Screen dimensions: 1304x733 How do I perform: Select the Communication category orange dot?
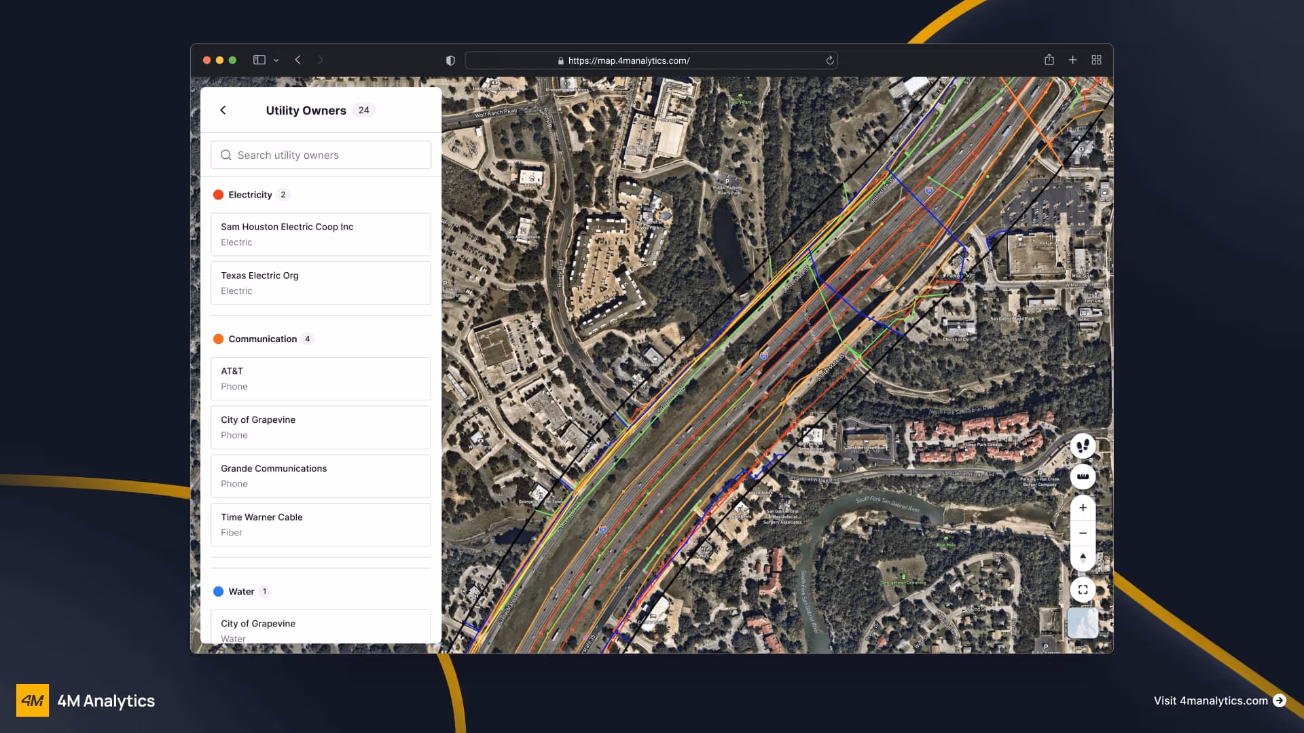click(x=218, y=339)
